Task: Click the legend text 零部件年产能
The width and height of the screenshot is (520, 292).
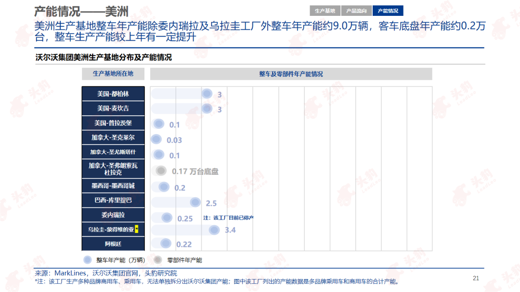Action: [x=185, y=260]
